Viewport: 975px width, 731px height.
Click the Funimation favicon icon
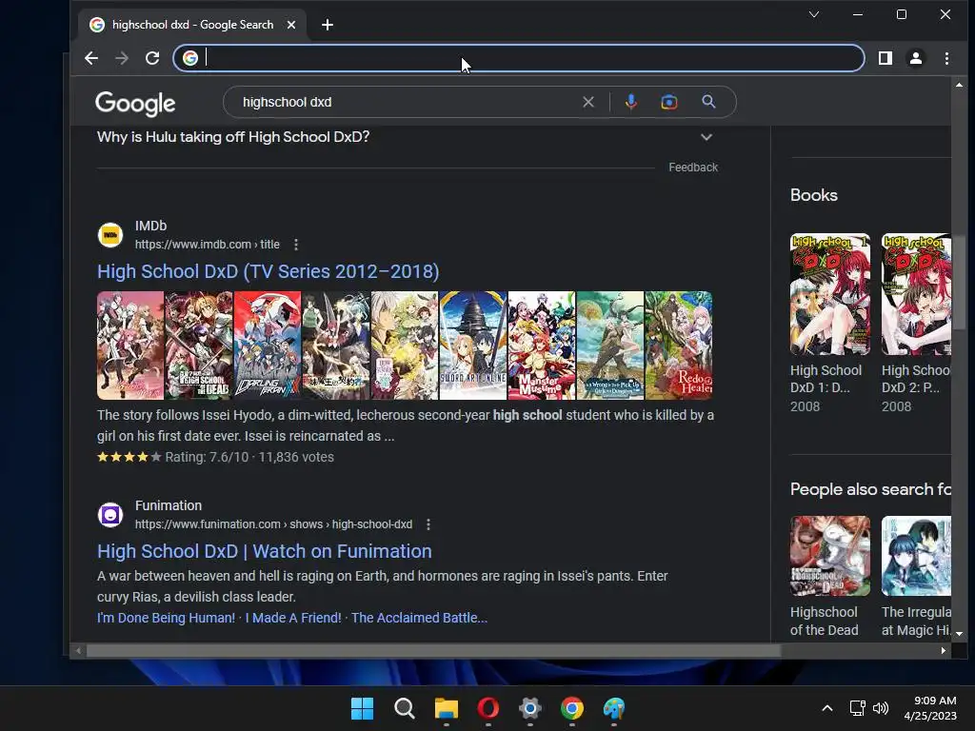point(110,515)
